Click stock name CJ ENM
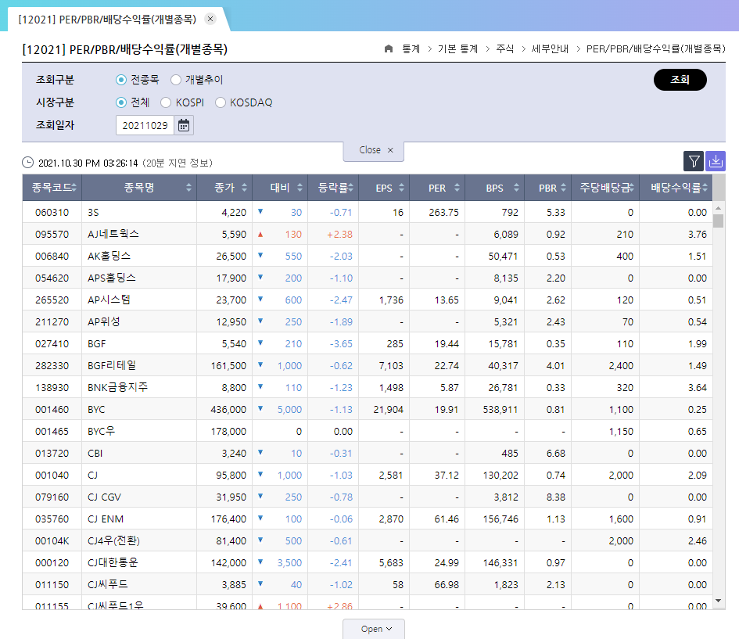 pos(106,519)
